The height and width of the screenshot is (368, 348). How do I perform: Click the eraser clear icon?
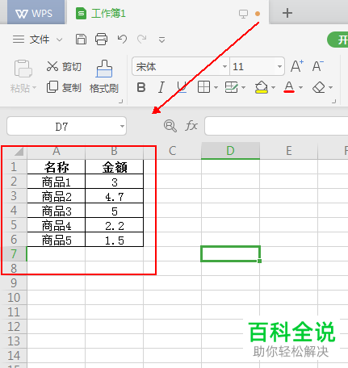click(x=319, y=87)
